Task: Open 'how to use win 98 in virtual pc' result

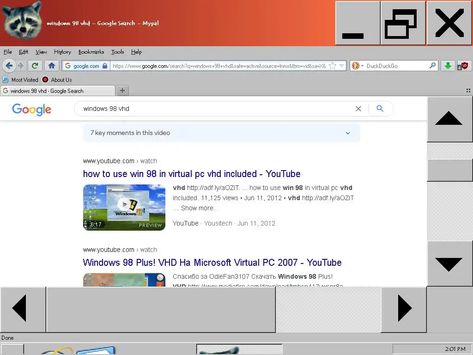Action: tap(192, 174)
